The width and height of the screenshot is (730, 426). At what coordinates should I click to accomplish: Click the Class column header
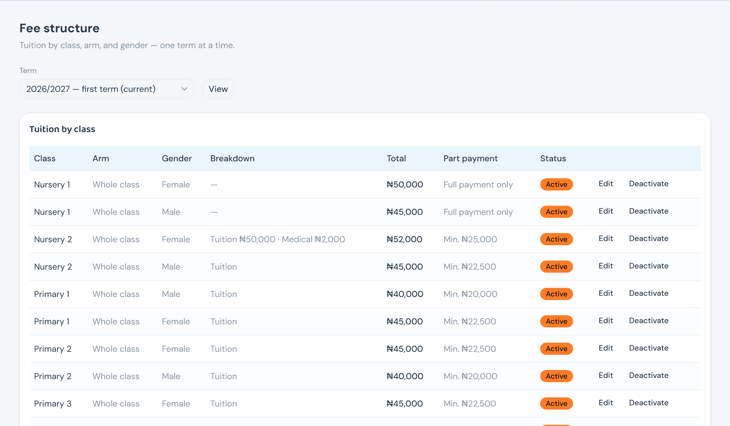(x=45, y=158)
